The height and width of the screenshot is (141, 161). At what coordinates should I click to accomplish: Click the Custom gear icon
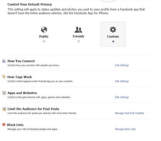pos(113,30)
